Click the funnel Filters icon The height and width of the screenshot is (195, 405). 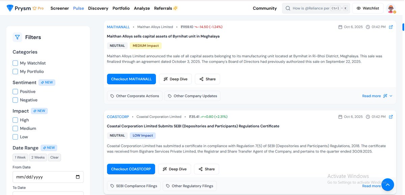pyautogui.click(x=17, y=37)
